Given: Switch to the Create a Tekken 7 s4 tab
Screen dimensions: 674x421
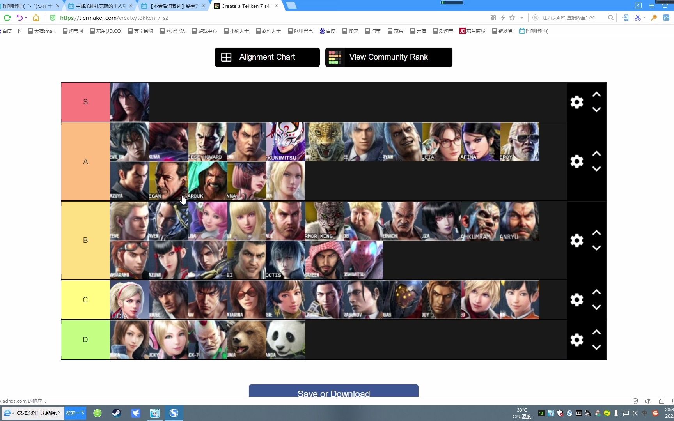Looking at the screenshot, I should coord(245,6).
